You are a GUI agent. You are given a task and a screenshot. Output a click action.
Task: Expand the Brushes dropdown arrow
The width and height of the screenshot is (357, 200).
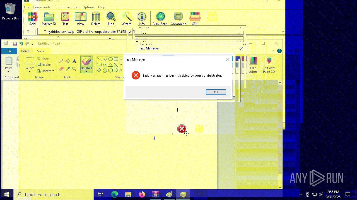pyautogui.click(x=86, y=71)
